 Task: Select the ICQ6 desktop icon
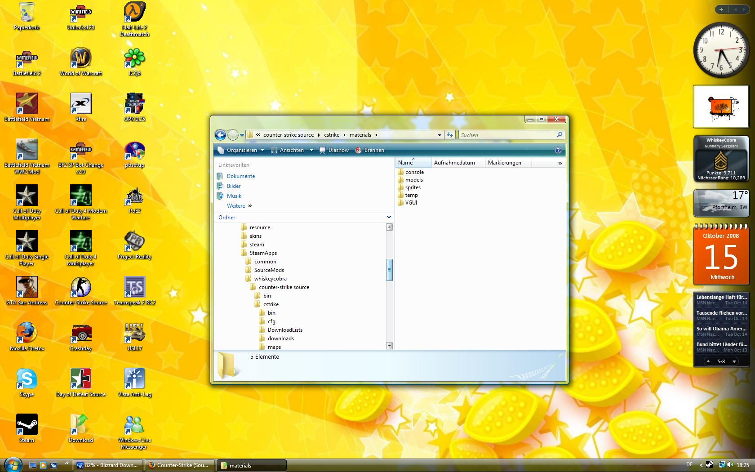tap(134, 62)
